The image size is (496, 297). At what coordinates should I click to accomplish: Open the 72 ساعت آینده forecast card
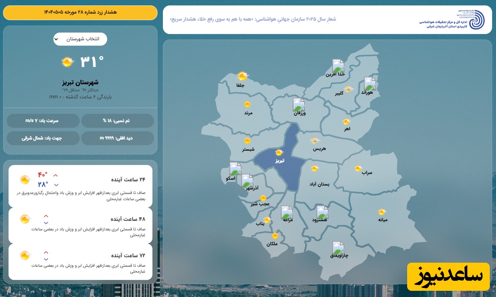tap(80, 261)
